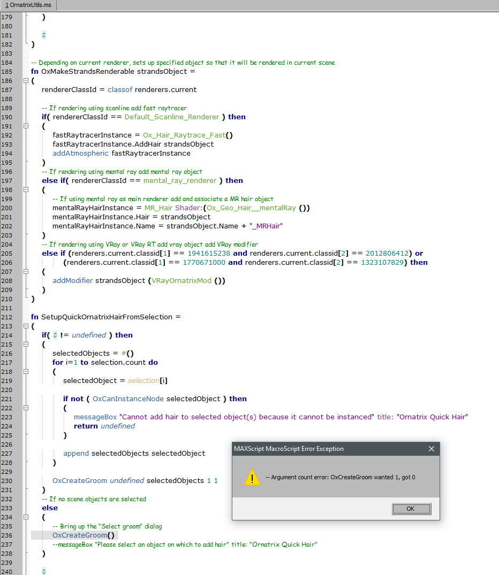Click the Default_Scanline_Renderer identifier
The image size is (499, 575).
click(x=171, y=117)
